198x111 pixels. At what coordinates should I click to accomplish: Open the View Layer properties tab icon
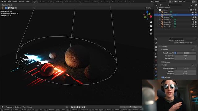[x=156, y=54]
